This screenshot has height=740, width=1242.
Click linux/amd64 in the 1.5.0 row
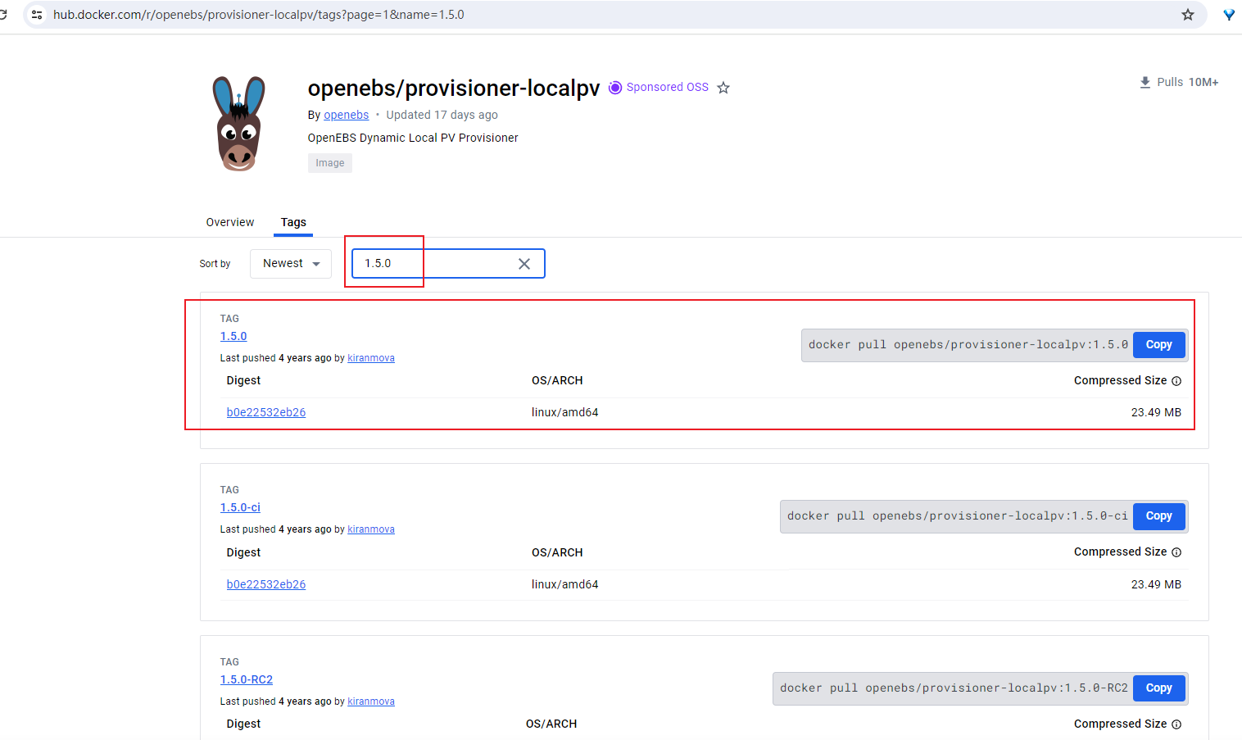click(565, 412)
